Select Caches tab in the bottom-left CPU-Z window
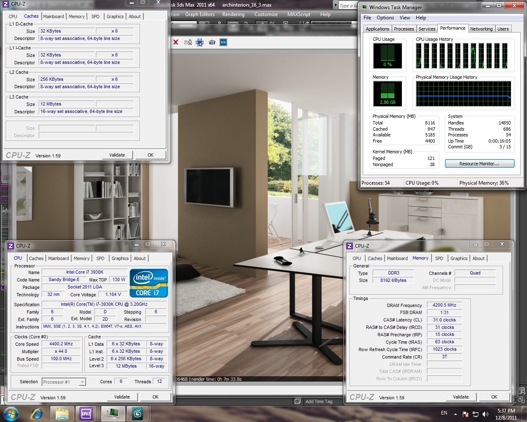Viewport: 527px width, 422px height. click(x=36, y=258)
